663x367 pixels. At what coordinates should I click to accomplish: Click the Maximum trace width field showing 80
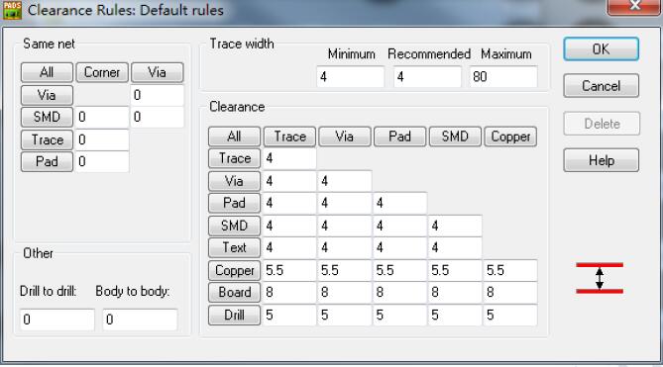[503, 77]
